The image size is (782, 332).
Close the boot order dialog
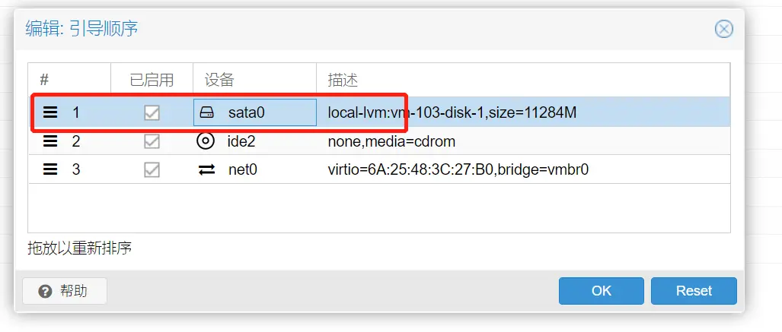pyautogui.click(x=723, y=30)
